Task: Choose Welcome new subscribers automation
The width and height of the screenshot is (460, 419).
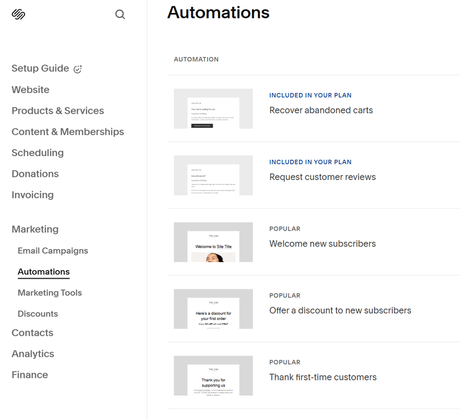Action: [x=323, y=244]
